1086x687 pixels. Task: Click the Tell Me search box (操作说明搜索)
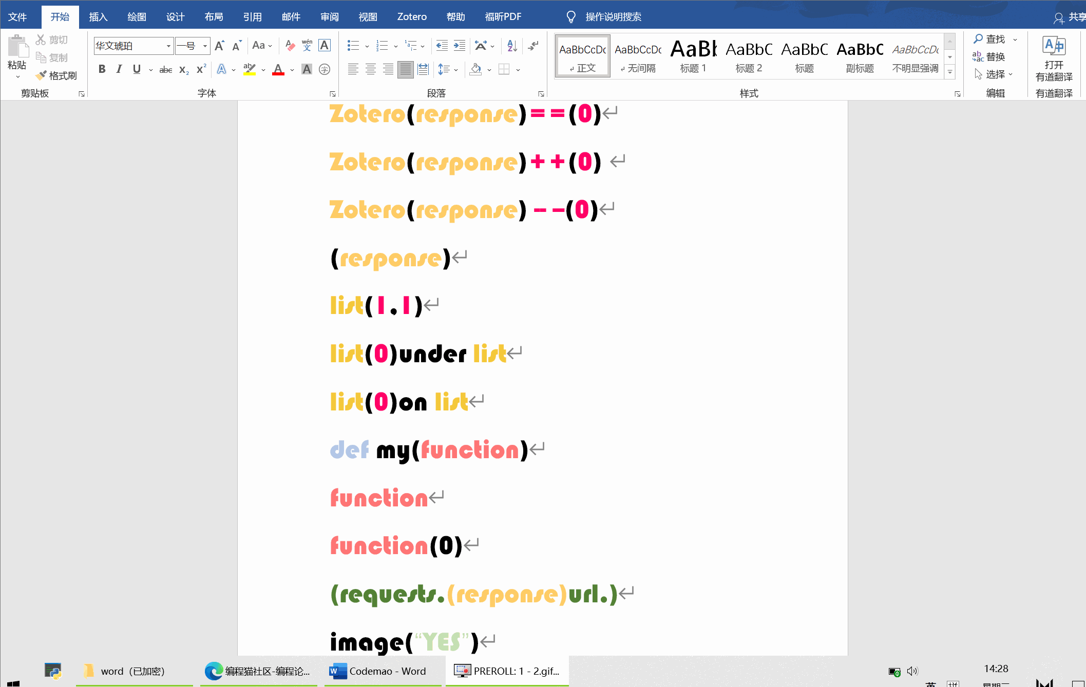click(613, 17)
